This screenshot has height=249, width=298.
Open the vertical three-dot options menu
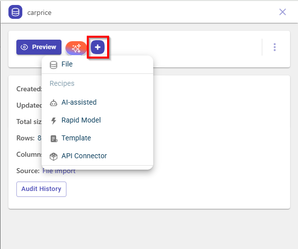click(275, 47)
